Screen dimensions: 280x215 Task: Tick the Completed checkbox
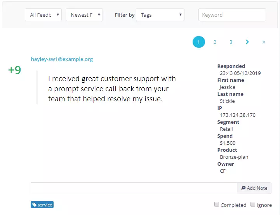[x=217, y=204]
